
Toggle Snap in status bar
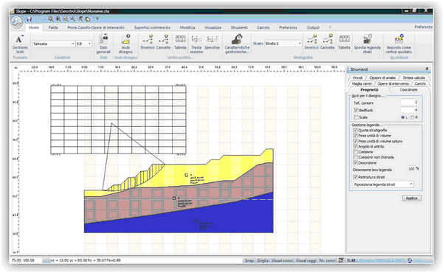tap(249, 260)
